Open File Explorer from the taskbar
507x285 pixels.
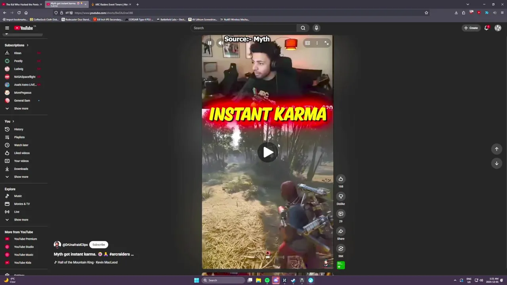tap(258, 280)
